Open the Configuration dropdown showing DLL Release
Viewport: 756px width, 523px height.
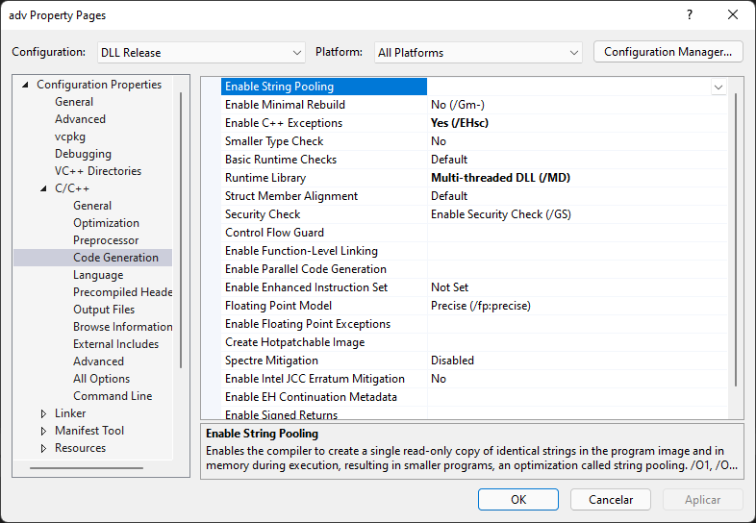(x=201, y=53)
